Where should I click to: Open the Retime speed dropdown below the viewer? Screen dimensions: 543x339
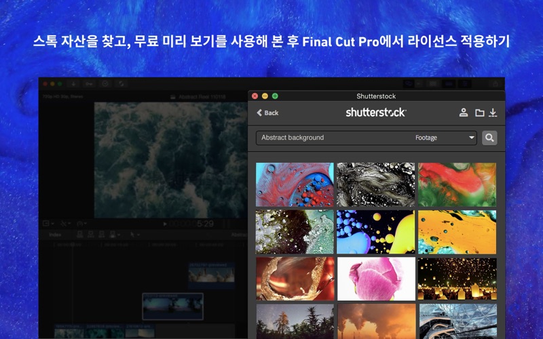(x=81, y=224)
